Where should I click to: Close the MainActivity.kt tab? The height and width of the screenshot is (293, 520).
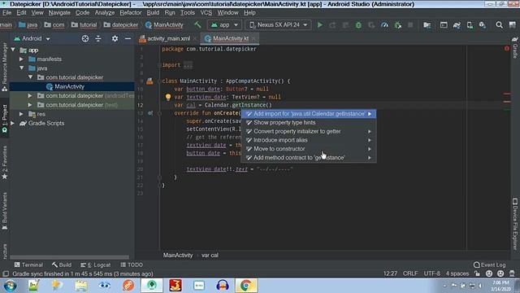pyautogui.click(x=253, y=38)
